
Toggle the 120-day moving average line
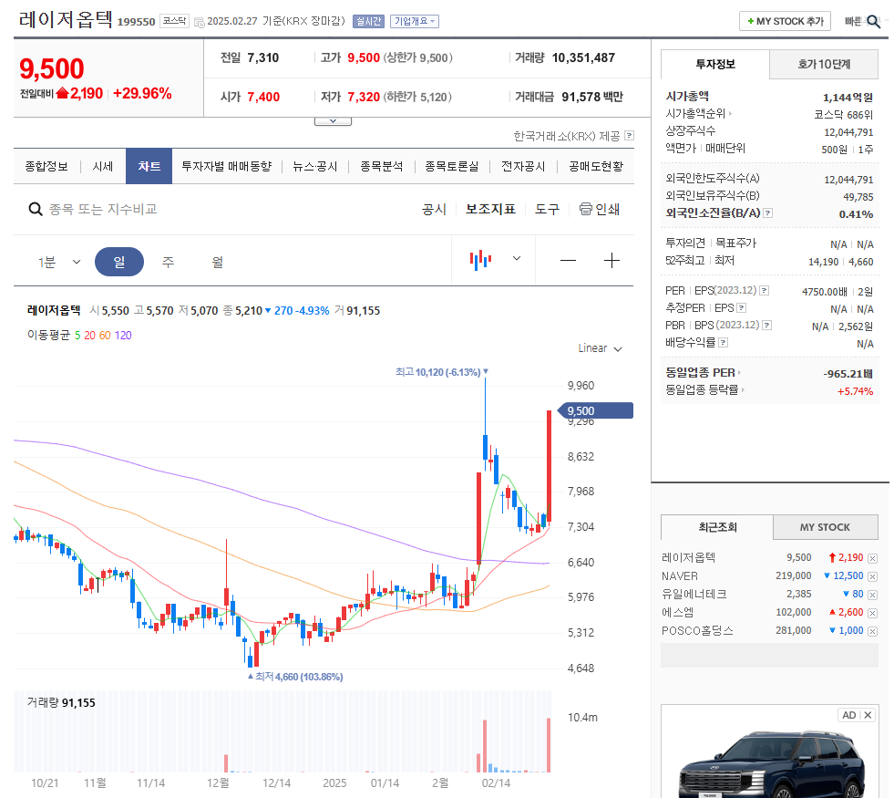(123, 336)
